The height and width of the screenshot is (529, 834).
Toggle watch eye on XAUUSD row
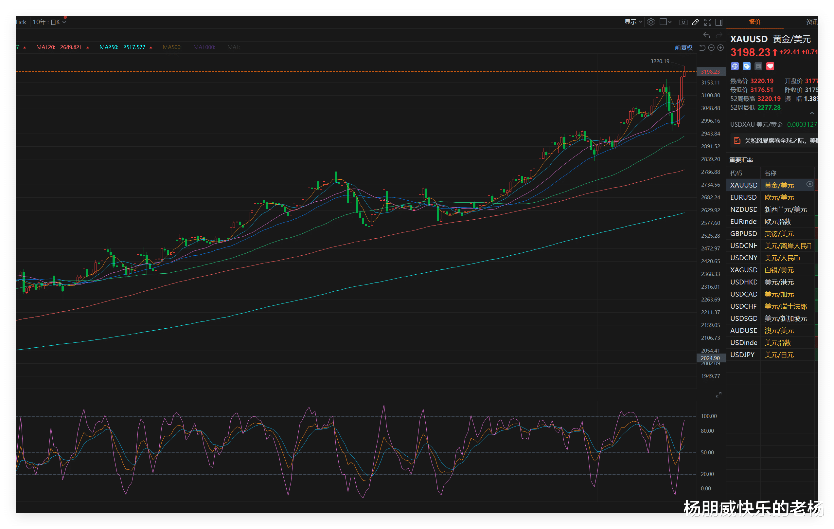click(809, 184)
